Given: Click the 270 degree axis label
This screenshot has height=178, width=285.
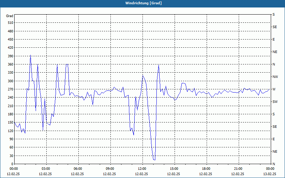Looking at the screenshot, I should tap(11, 89).
